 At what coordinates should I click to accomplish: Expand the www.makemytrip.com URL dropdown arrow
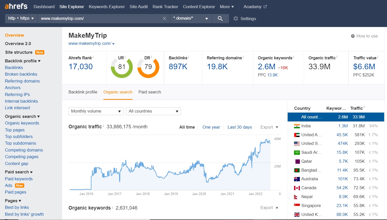113,44
